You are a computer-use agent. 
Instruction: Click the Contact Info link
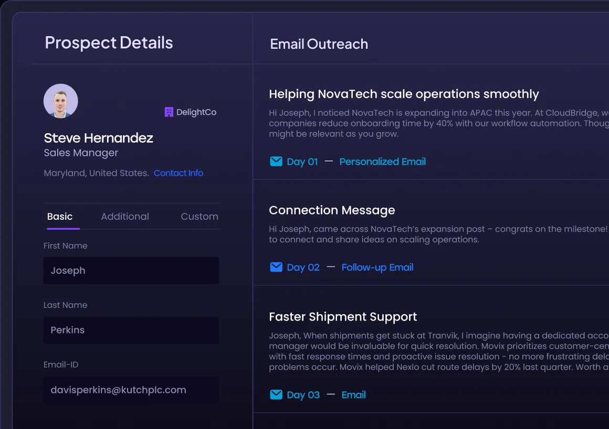tap(178, 173)
